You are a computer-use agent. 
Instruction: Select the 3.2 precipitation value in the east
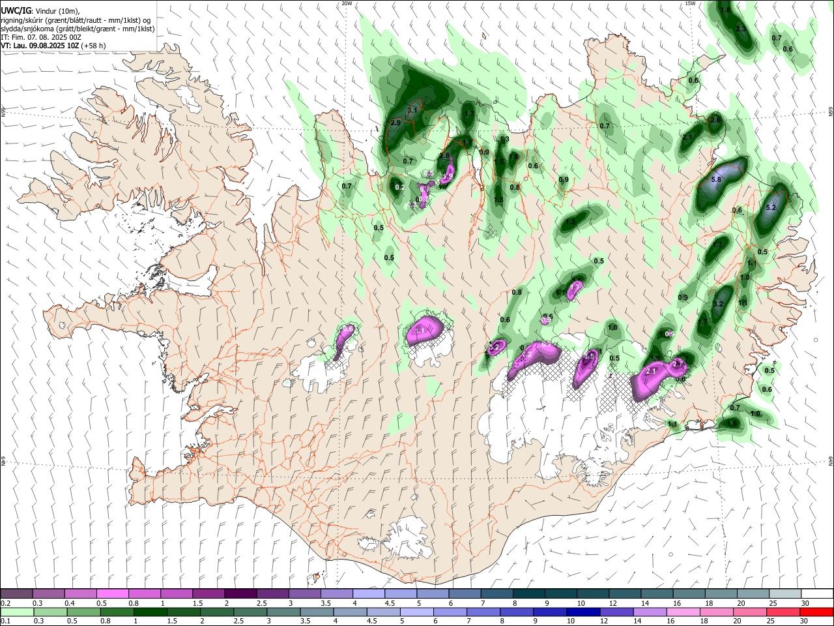(x=719, y=305)
